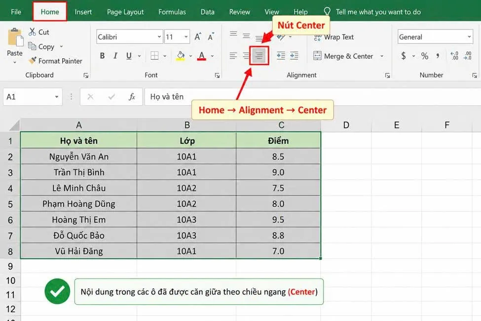Image resolution: width=481 pixels, height=321 pixels.
Task: Switch to the Data tab
Action: [207, 12]
